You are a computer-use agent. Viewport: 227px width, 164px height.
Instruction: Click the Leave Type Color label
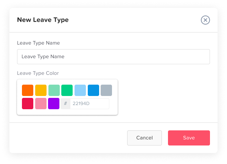click(38, 73)
